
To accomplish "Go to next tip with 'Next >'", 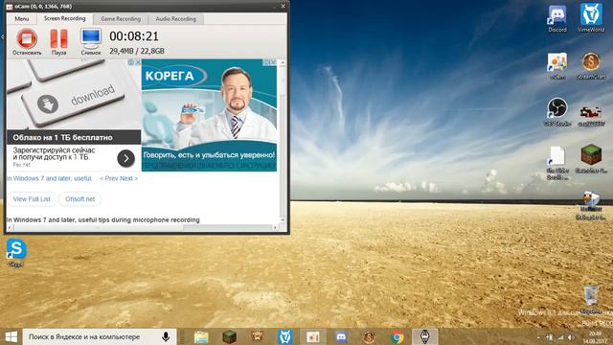I will tap(129, 178).
